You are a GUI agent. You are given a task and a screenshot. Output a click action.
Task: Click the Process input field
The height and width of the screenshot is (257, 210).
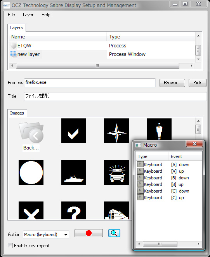tap(90, 83)
